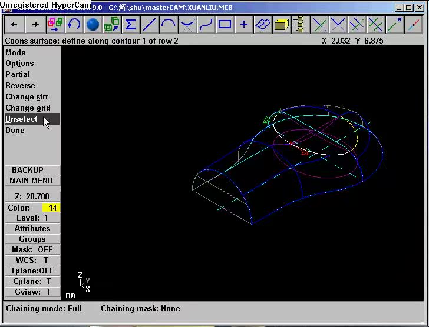
Task: Click the XYZ axes gnomon in viewport
Action: [84, 282]
